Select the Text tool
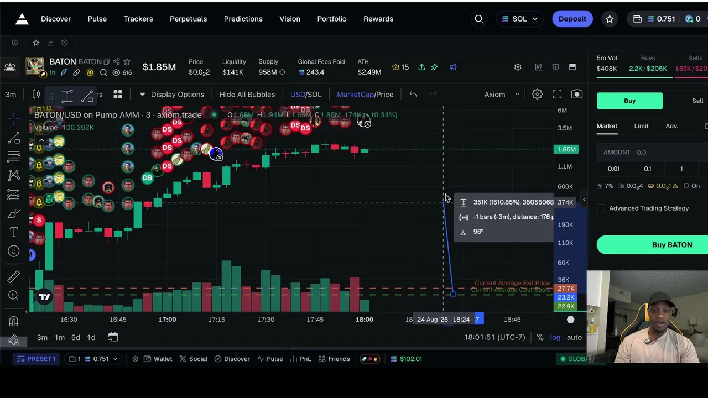 [14, 232]
